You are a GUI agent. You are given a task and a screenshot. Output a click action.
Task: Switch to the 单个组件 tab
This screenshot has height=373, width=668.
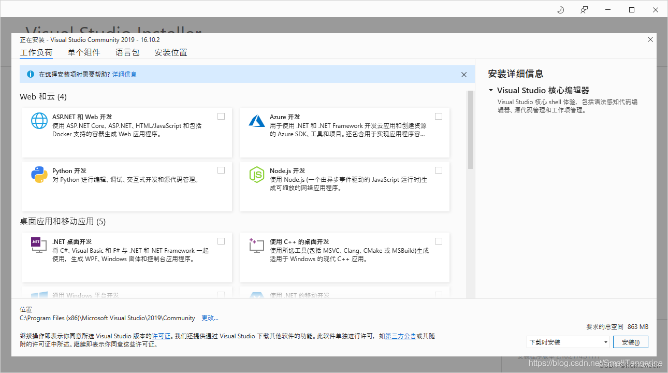pyautogui.click(x=84, y=52)
